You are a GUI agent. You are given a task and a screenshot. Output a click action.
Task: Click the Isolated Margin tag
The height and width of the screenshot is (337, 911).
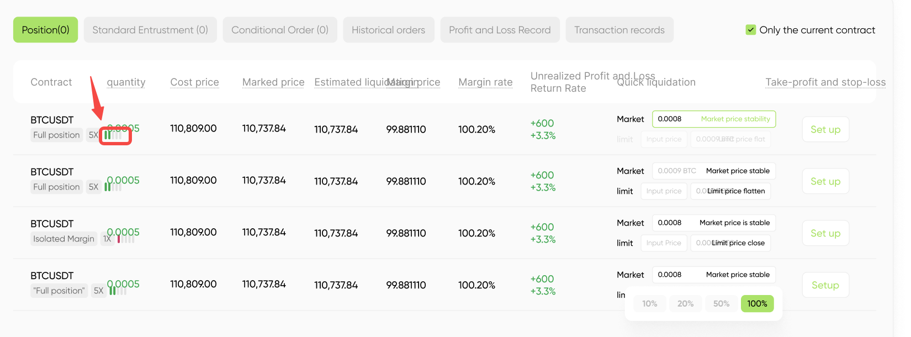[x=63, y=239]
